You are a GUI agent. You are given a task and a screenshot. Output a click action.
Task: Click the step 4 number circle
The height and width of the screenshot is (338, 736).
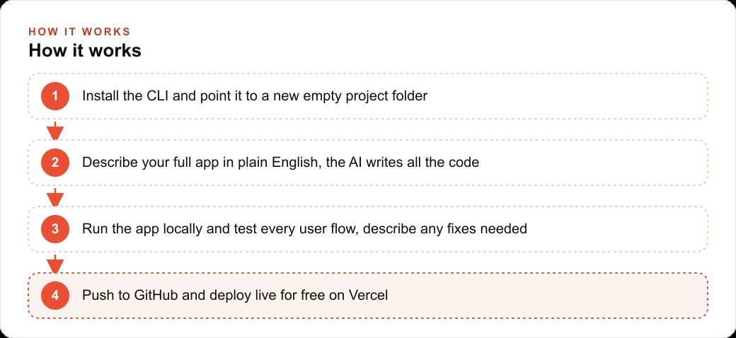point(55,296)
